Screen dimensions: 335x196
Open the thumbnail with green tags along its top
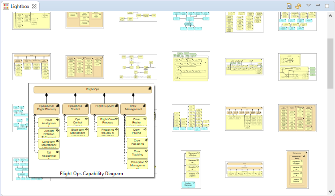(191, 67)
